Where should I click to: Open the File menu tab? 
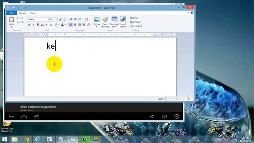point(12,13)
